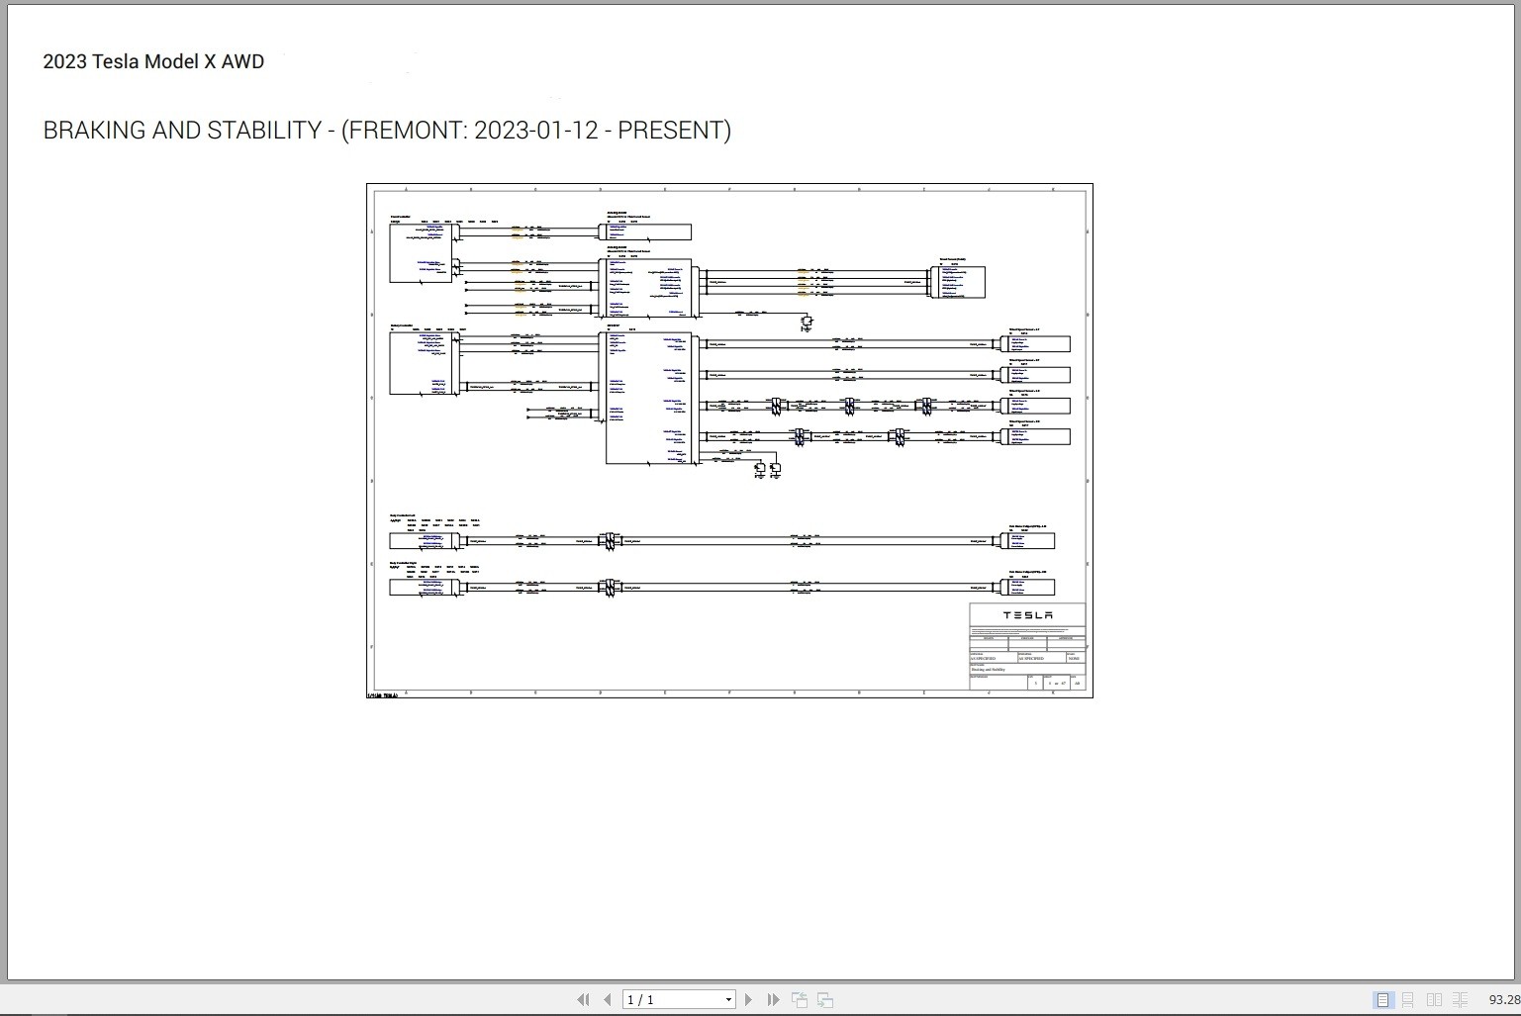This screenshot has width=1521, height=1016.
Task: Jump to the last page
Action: coord(773,1000)
